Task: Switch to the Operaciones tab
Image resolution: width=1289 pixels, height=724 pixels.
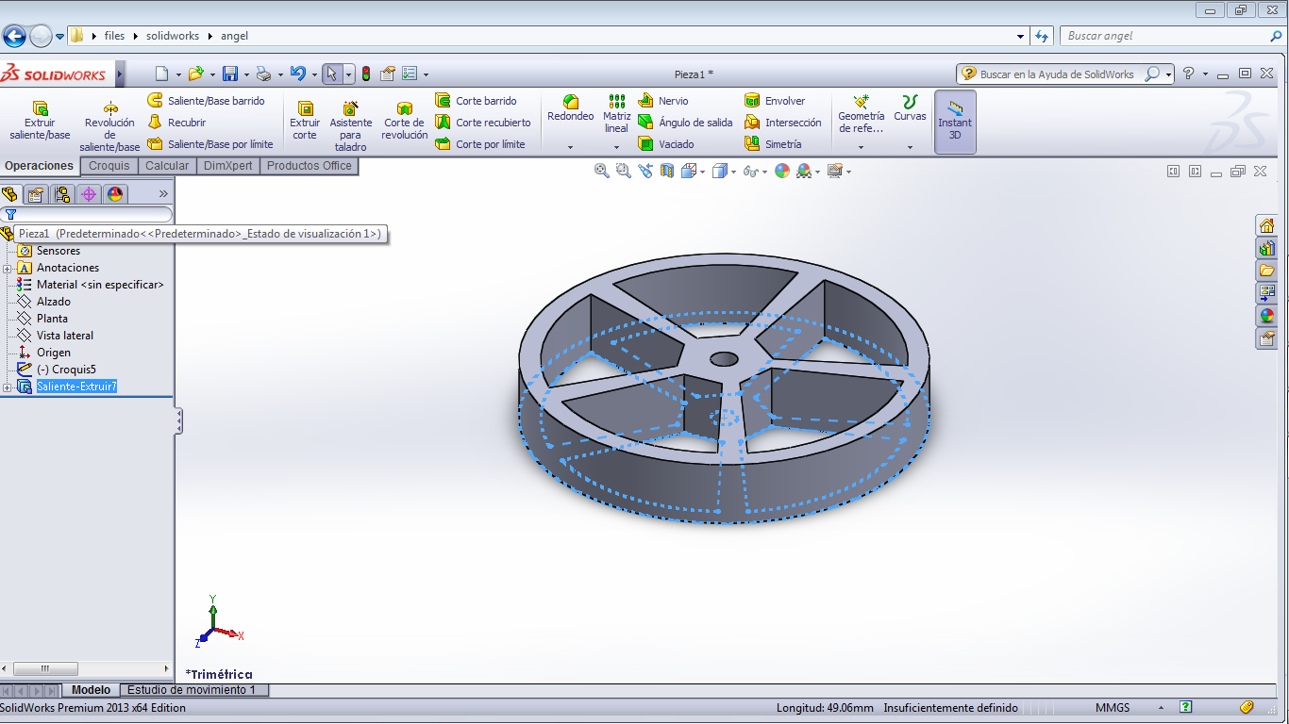Action: click(39, 166)
